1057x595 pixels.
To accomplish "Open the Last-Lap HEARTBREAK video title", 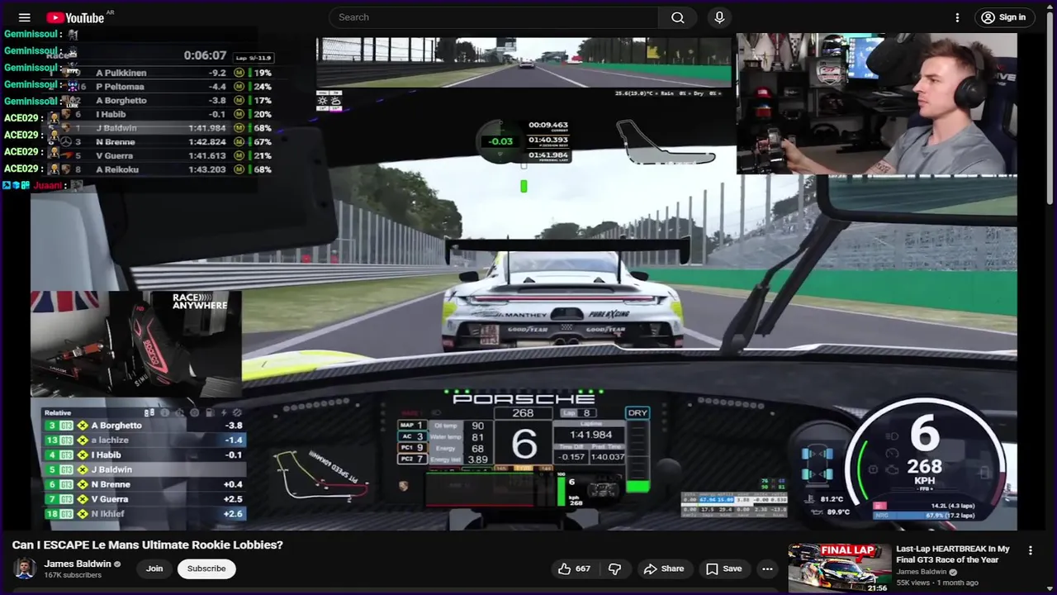I will pos(953,554).
